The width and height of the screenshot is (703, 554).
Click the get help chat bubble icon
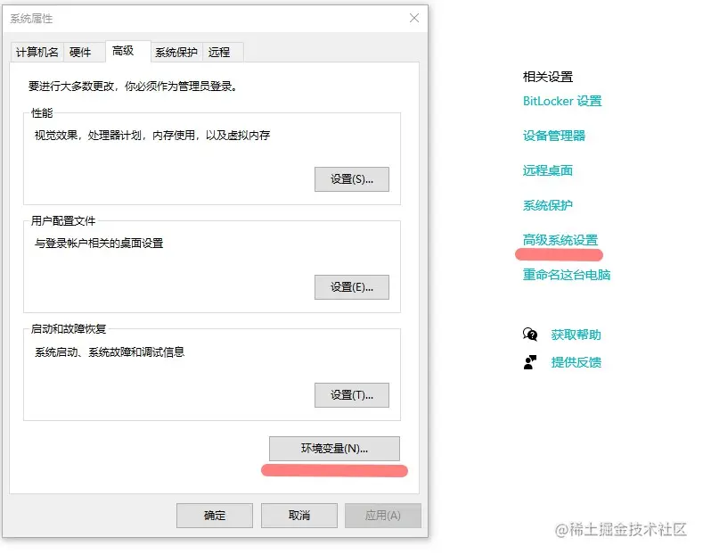pyautogui.click(x=530, y=335)
